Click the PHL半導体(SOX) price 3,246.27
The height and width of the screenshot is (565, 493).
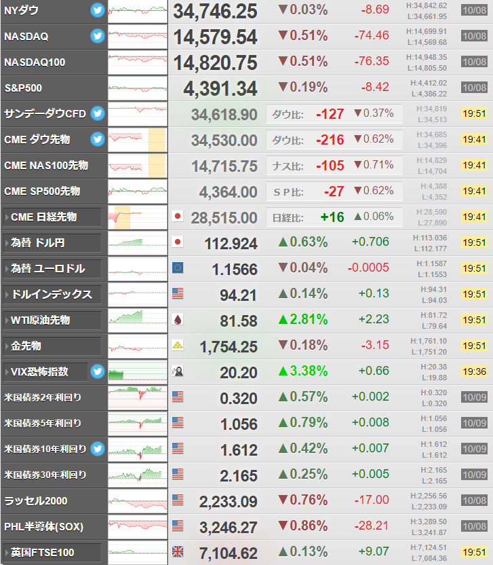(229, 528)
